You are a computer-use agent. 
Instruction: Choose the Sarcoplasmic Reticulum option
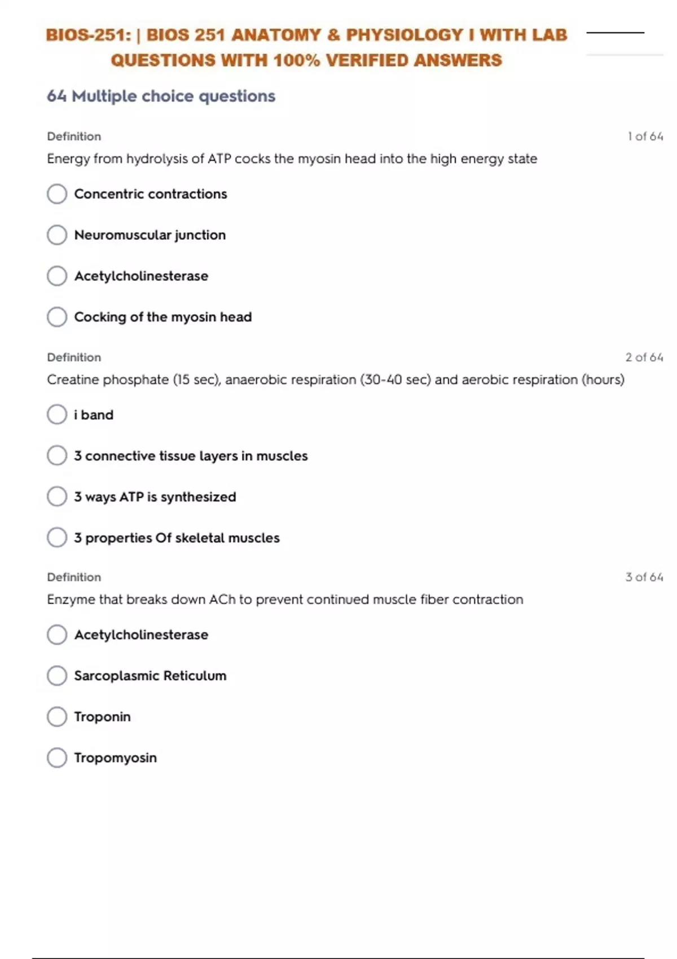(x=57, y=676)
